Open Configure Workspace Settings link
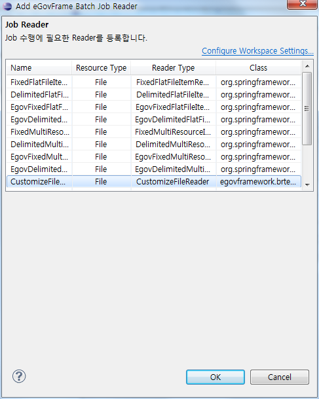 click(257, 51)
